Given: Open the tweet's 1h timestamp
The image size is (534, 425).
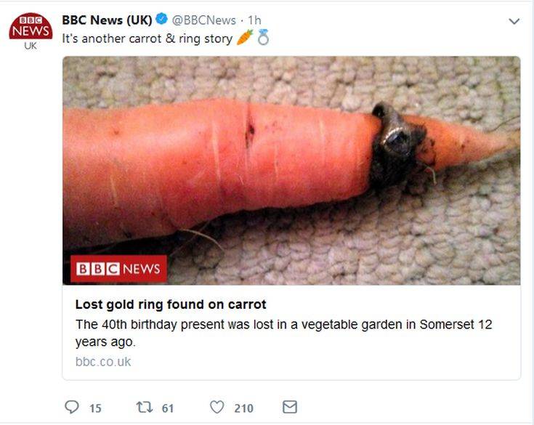Looking at the screenshot, I should [x=255, y=20].
